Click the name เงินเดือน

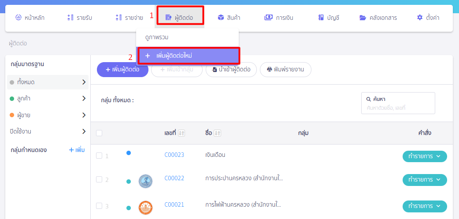tap(215, 155)
